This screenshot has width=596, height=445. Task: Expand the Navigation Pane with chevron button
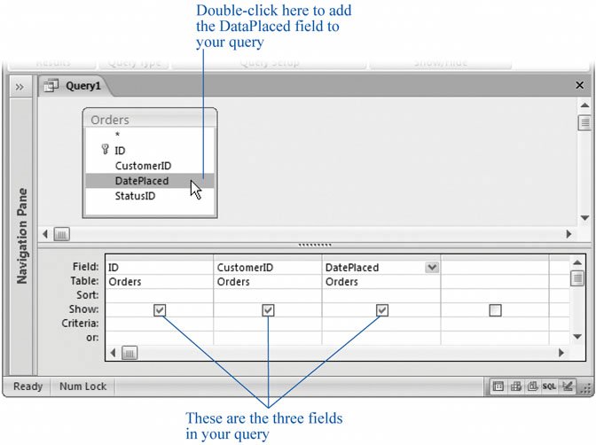point(20,86)
